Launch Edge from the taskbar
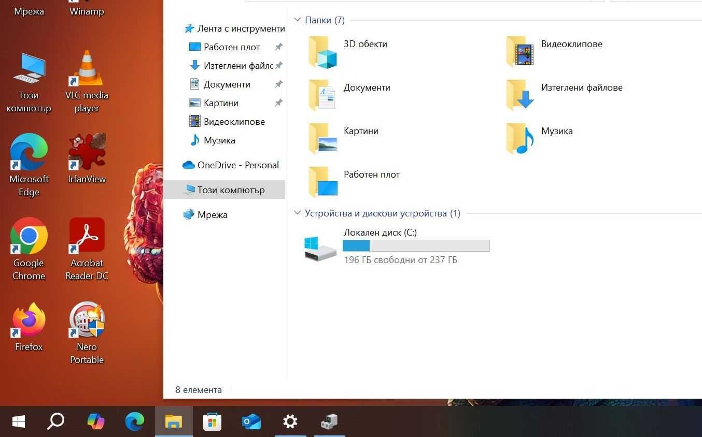This screenshot has height=437, width=702. pyautogui.click(x=135, y=422)
